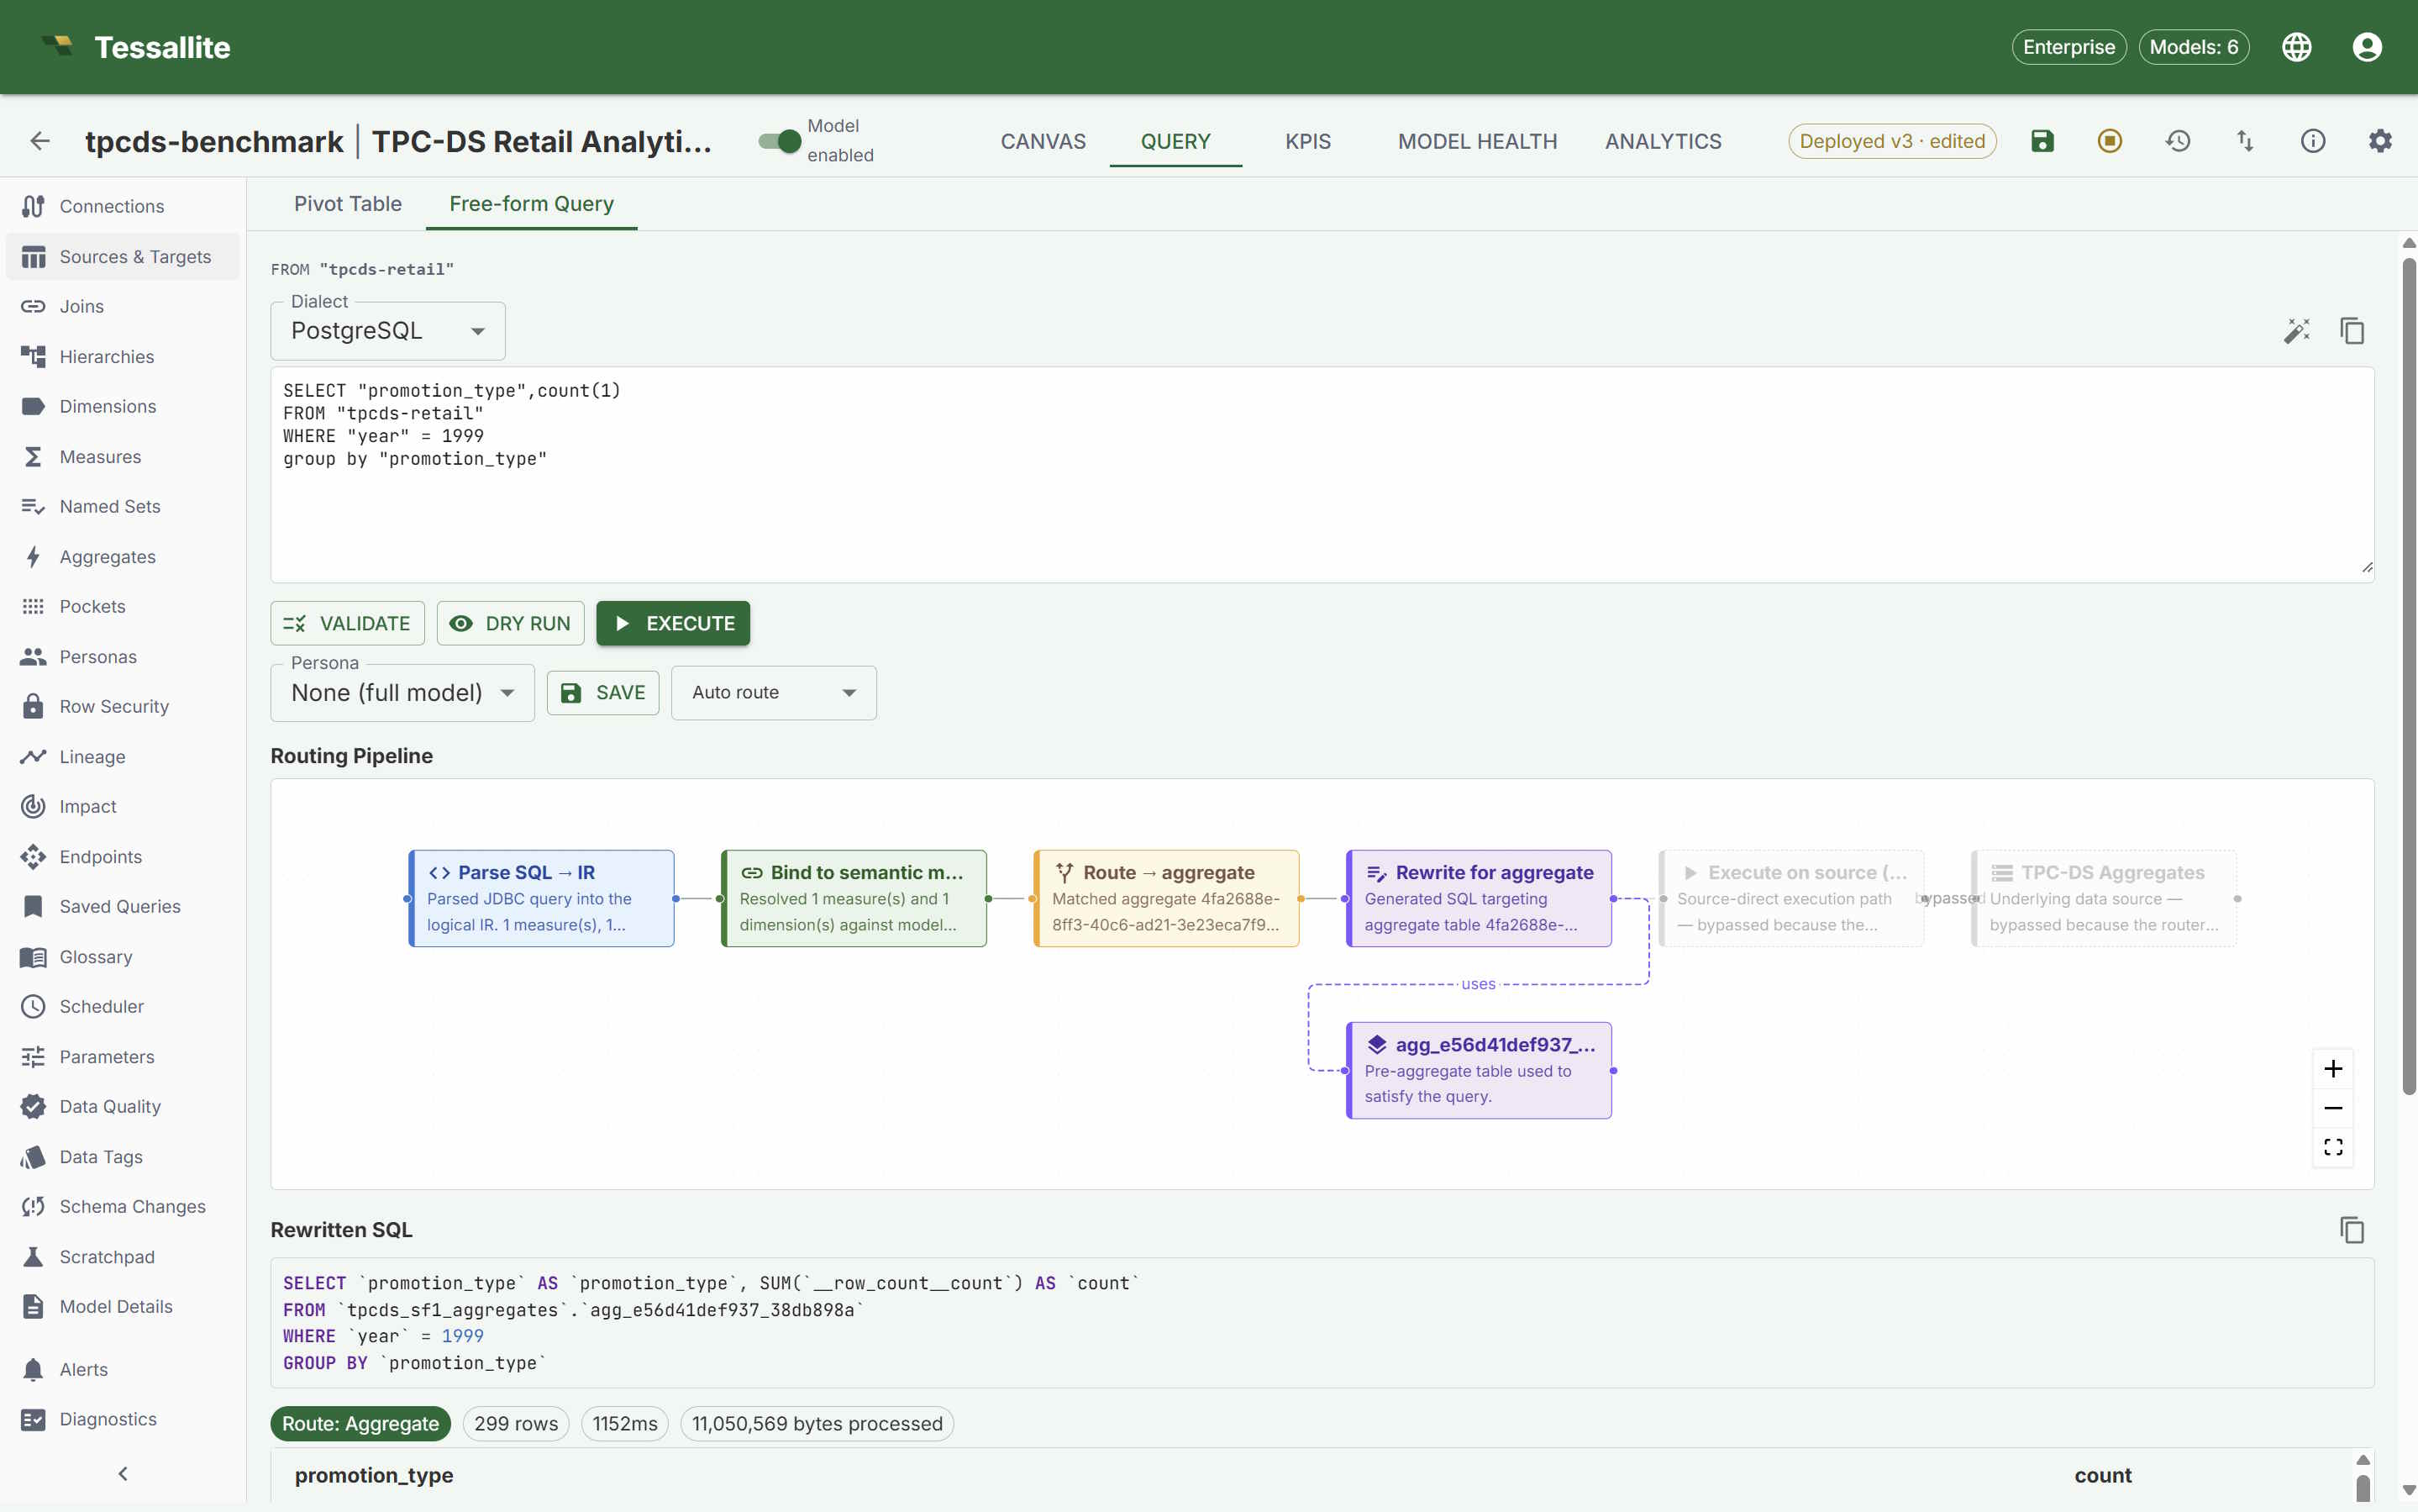The height and width of the screenshot is (1512, 2418).
Task: Open the user account avatar icon
Action: coord(2366,47)
